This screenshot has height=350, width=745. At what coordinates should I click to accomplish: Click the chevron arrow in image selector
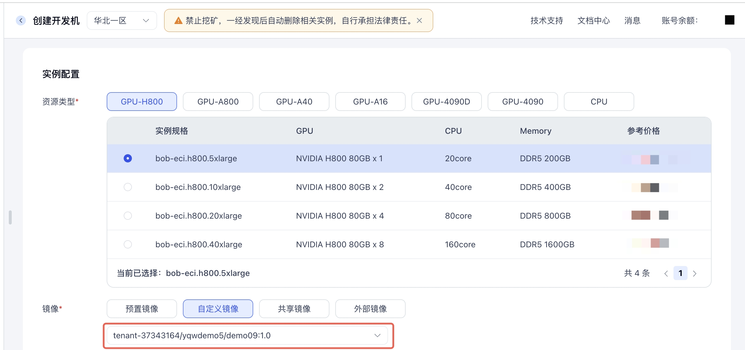tap(377, 335)
